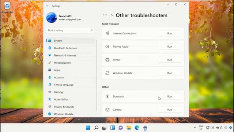Click the ENG US language indicator

(x=201, y=128)
